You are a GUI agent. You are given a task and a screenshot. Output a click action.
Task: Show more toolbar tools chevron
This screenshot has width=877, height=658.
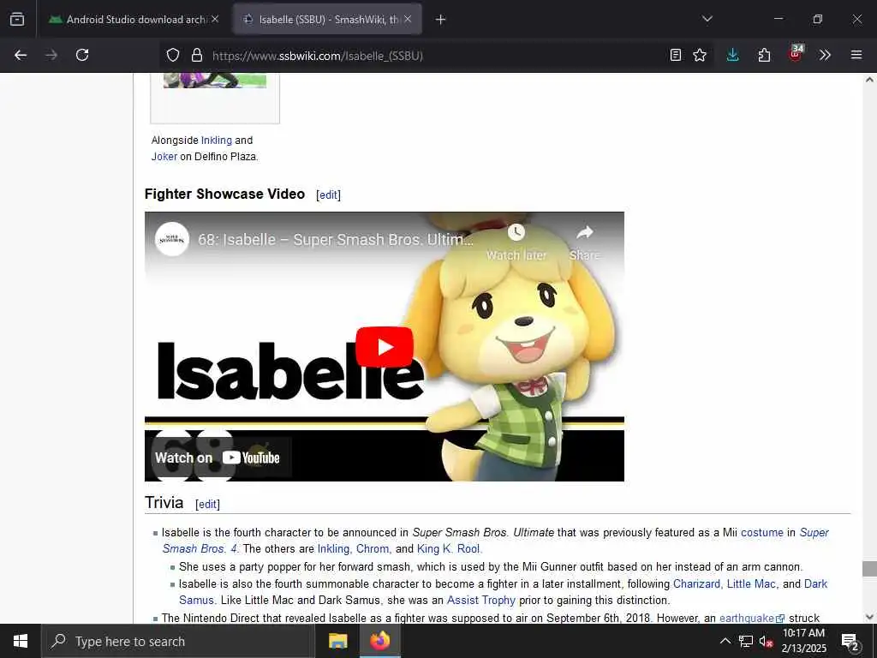[x=825, y=55]
